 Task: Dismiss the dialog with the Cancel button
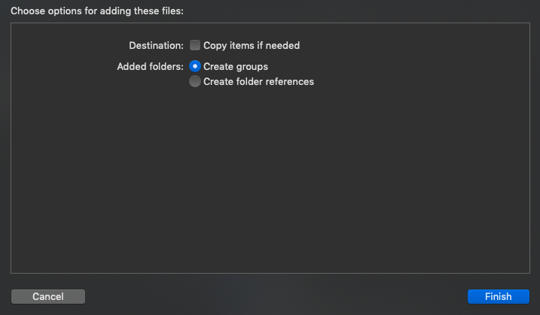(x=48, y=296)
